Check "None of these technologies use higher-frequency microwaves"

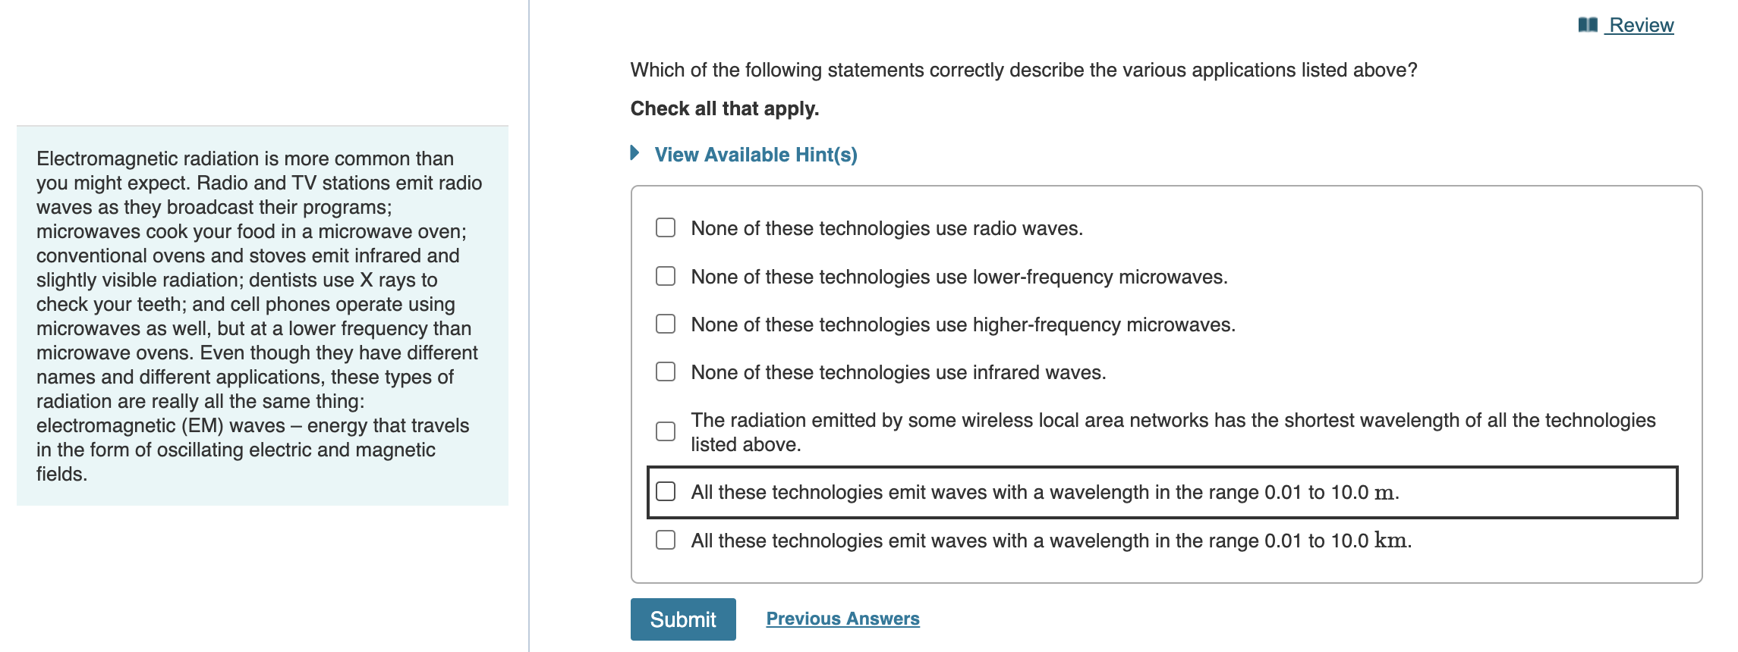coord(665,324)
